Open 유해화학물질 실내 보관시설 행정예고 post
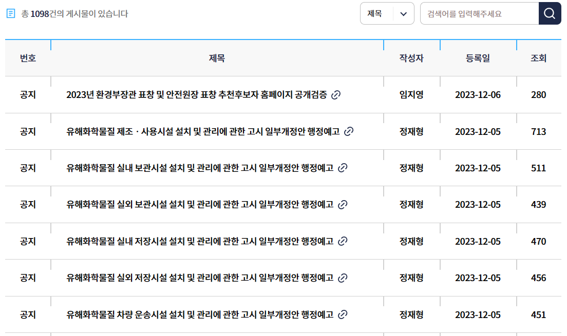567x336 pixels. pyautogui.click(x=200, y=168)
